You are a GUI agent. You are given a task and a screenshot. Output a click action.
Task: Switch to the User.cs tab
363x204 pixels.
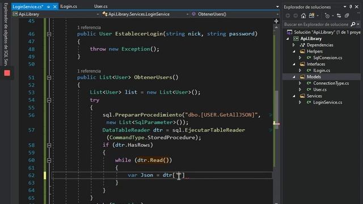coord(101,6)
